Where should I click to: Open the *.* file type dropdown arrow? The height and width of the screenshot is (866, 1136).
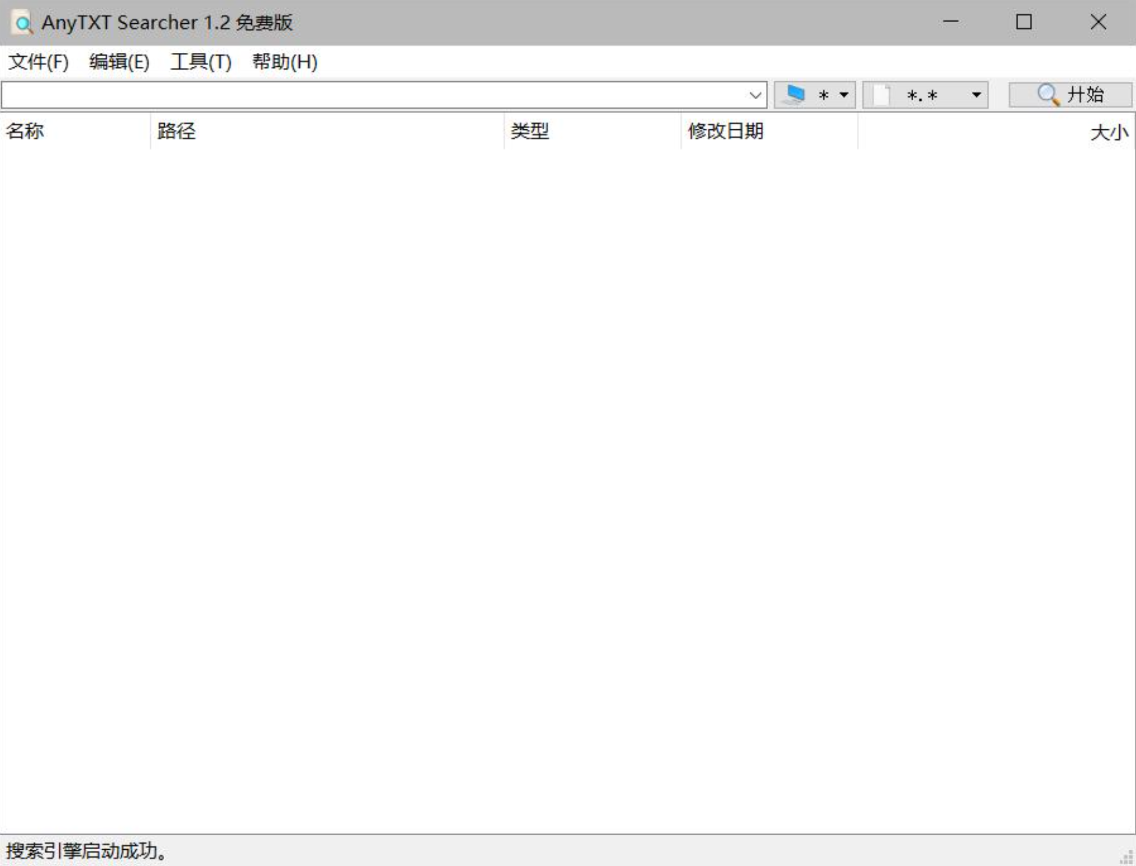(x=976, y=95)
